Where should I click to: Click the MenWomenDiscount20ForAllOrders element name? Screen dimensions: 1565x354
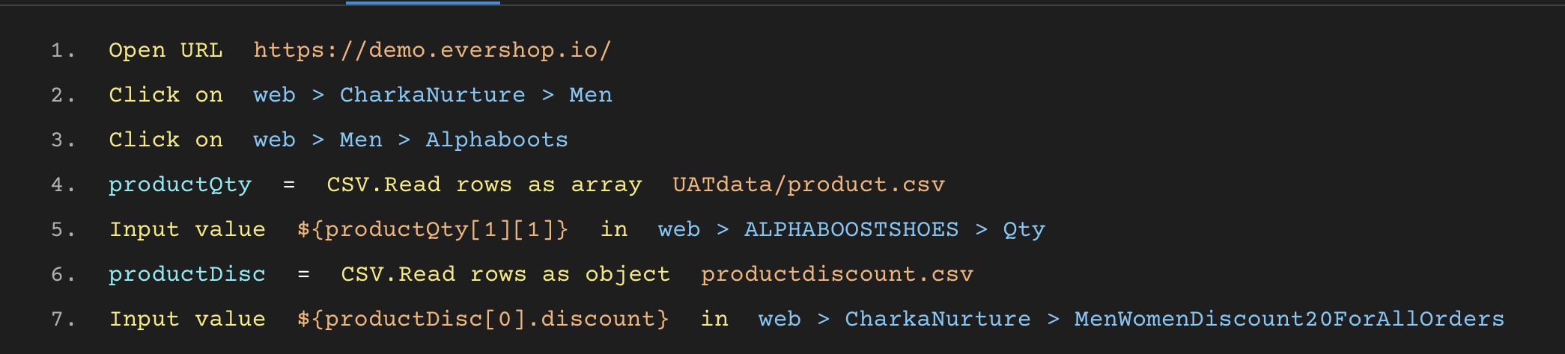pyautogui.click(x=1289, y=319)
